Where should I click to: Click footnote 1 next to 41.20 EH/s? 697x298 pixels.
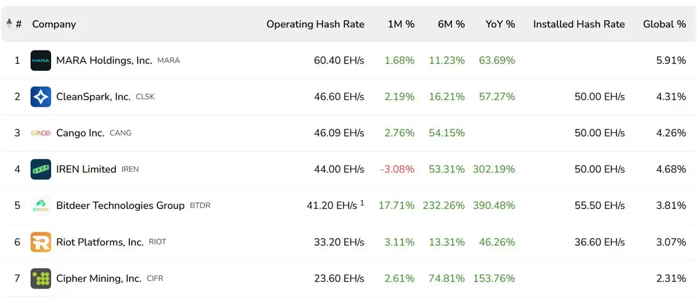coord(362,203)
